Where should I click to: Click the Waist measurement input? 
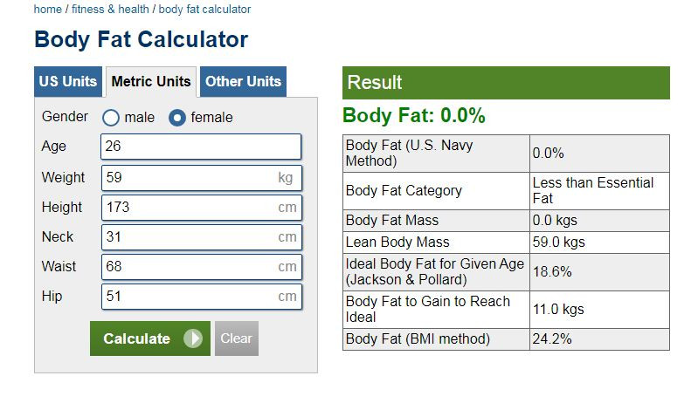point(188,267)
